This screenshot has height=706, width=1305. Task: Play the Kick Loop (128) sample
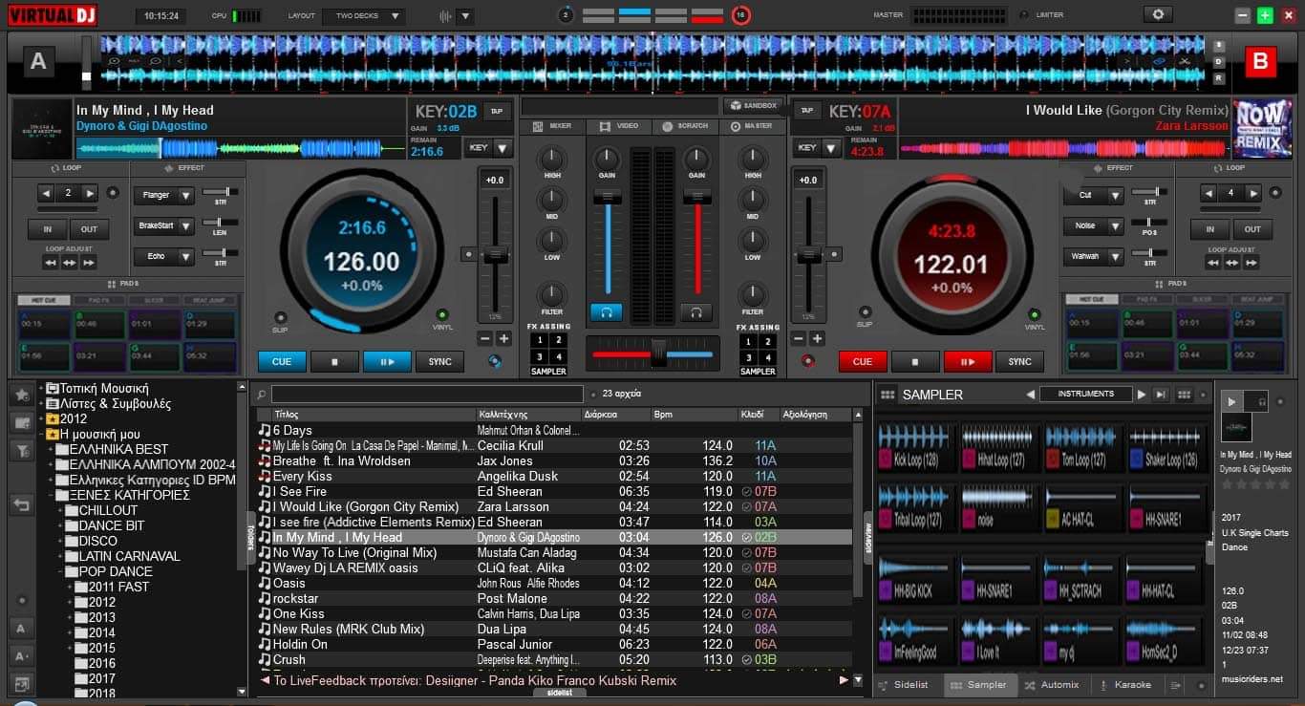914,448
